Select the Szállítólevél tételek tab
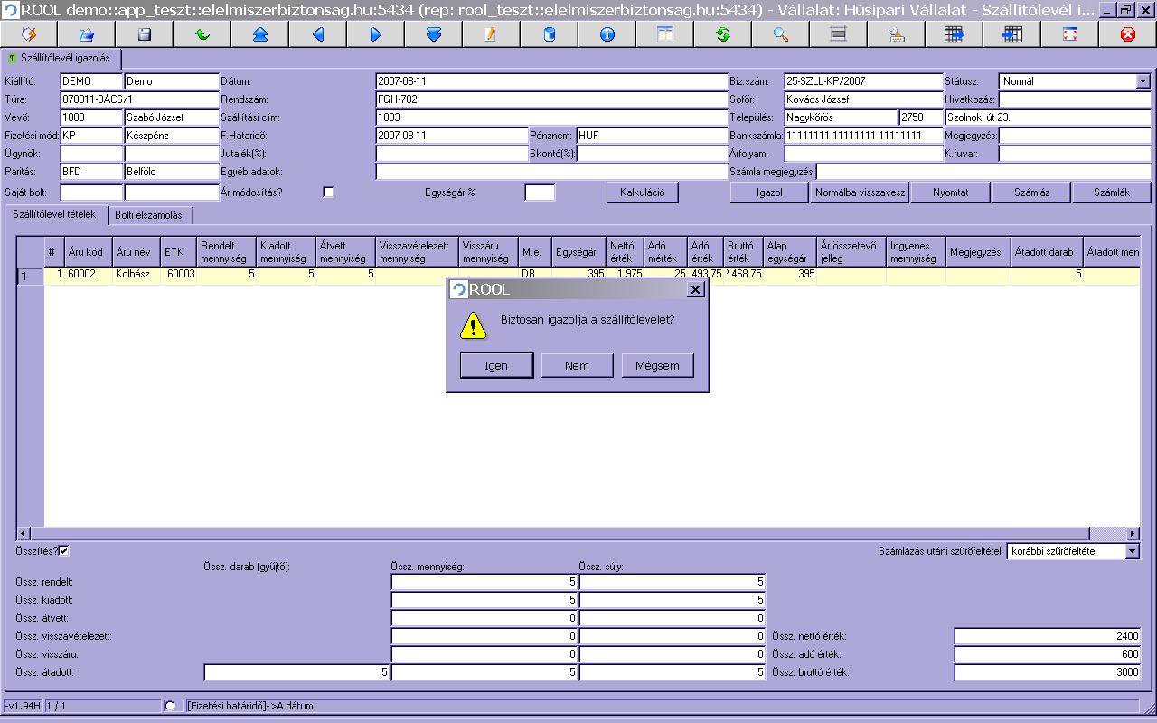Viewport: 1157px width, 723px height. click(55, 215)
